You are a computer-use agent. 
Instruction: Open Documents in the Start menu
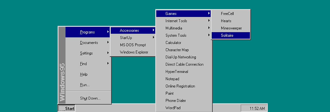point(88,43)
